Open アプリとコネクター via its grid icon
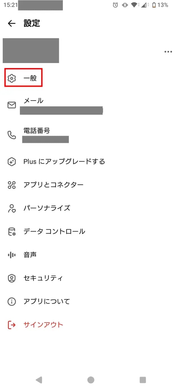 click(x=11, y=185)
